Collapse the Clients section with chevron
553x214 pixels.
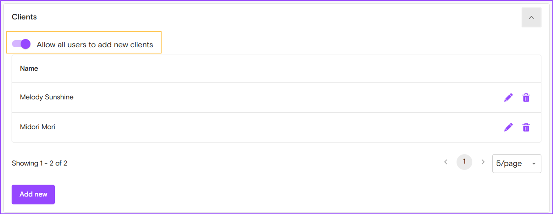tap(531, 18)
